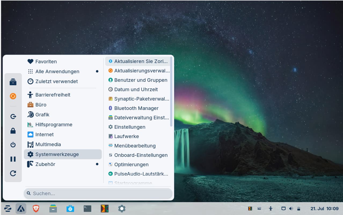This screenshot has height=215, width=343.
Task: Open Synaptic-Paketverwaltung entry
Action: [141, 99]
